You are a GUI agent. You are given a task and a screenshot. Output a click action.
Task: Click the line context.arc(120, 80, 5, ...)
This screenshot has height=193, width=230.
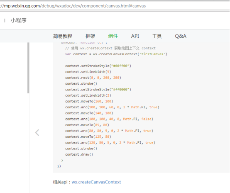pos(110,142)
